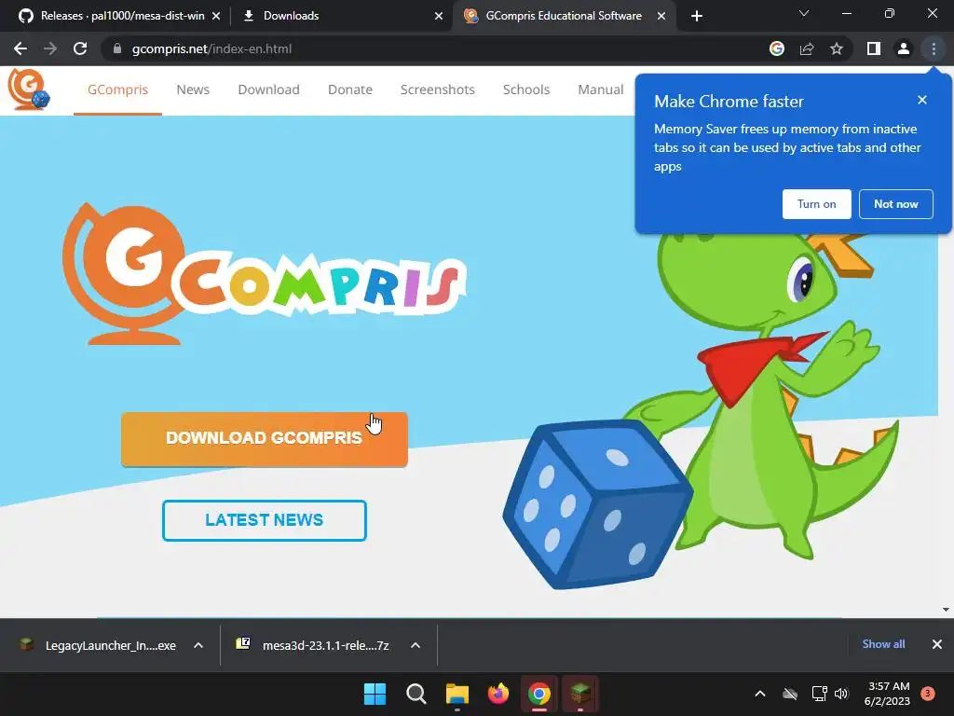Open the Download nav item
This screenshot has height=716, width=954.
pos(268,89)
